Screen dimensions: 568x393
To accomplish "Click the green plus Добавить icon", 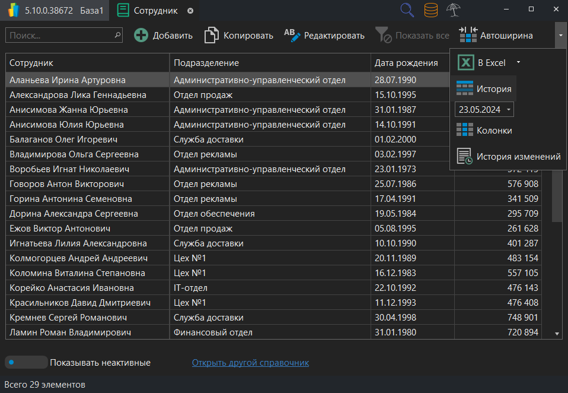I will pyautogui.click(x=141, y=36).
